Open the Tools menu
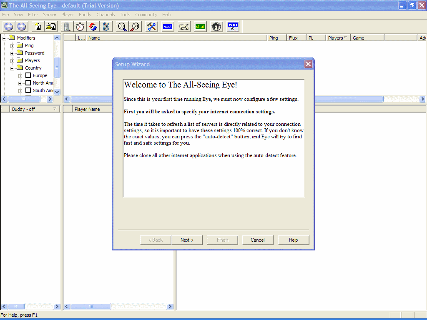 point(125,15)
